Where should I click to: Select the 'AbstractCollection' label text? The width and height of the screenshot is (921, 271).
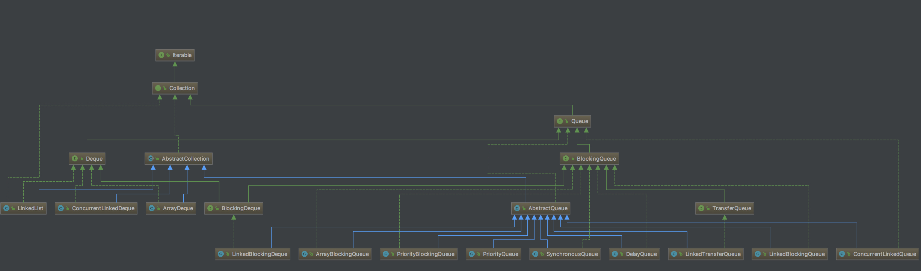click(186, 159)
